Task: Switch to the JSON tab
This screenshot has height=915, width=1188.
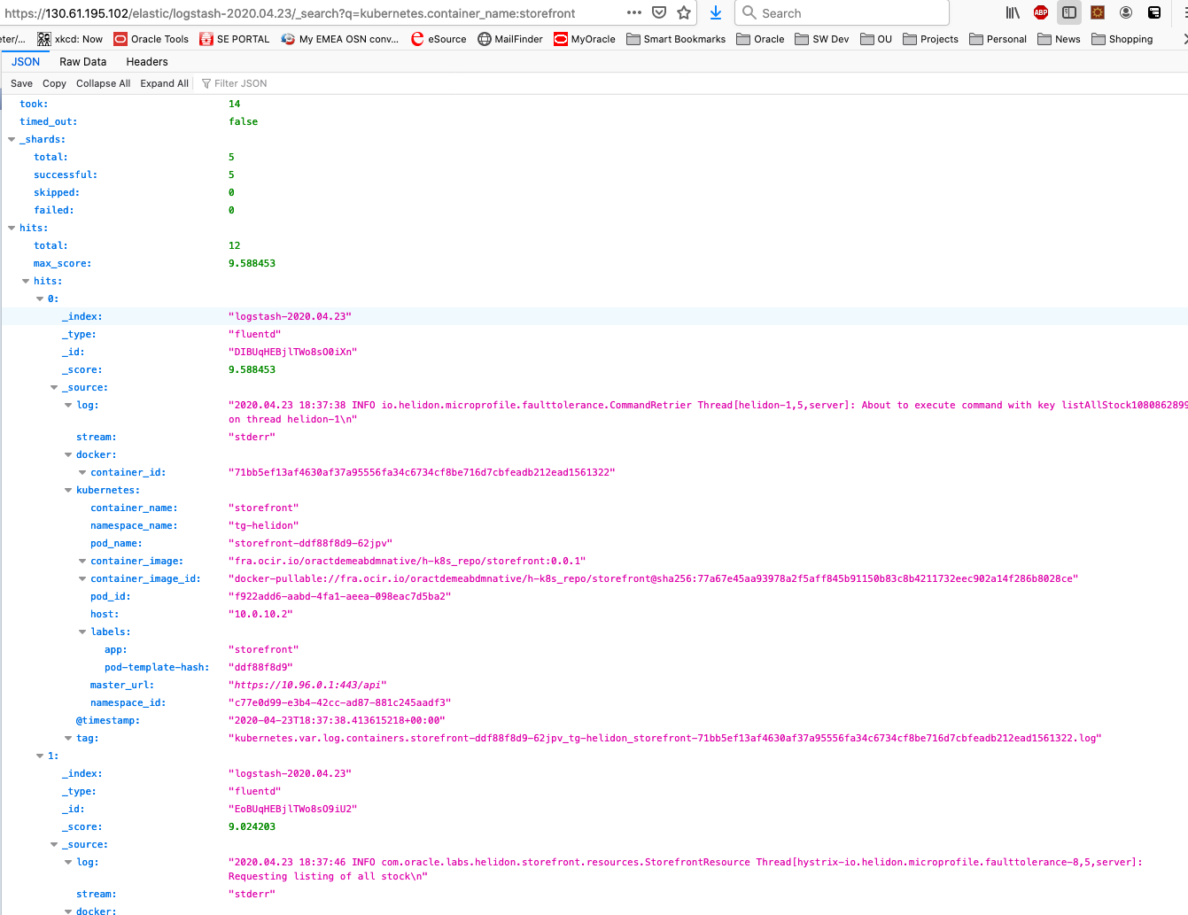Action: pos(26,62)
